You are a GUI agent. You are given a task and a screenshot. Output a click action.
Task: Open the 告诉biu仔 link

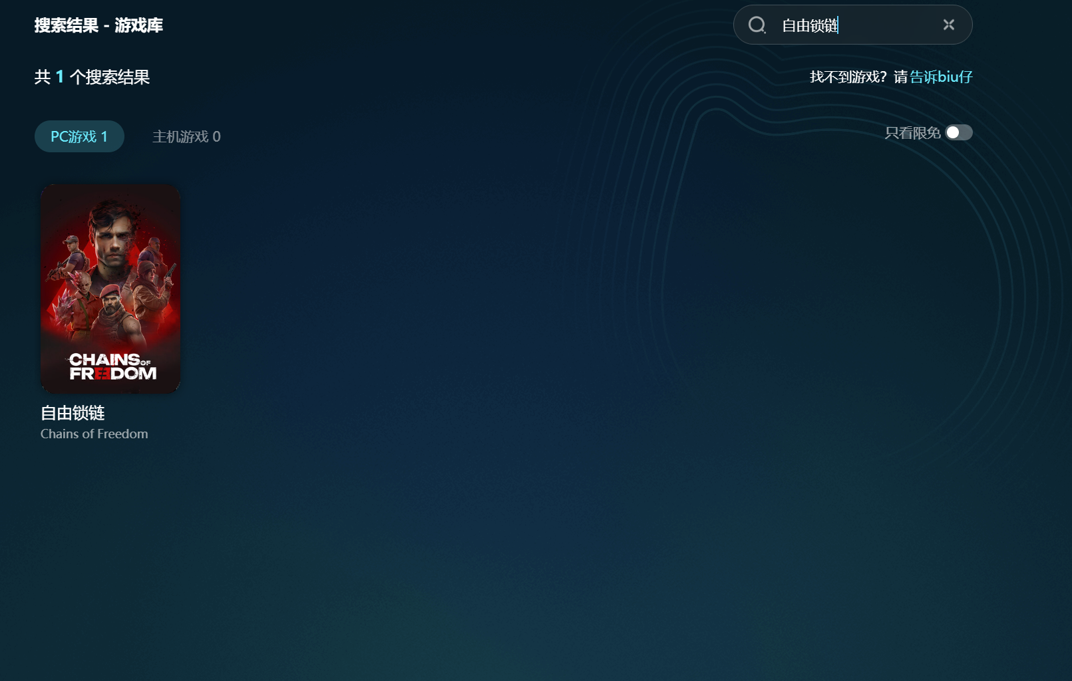[x=941, y=77]
